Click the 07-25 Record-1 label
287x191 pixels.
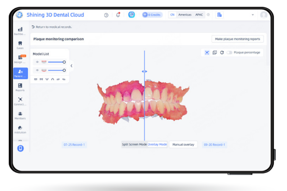coord(74,144)
